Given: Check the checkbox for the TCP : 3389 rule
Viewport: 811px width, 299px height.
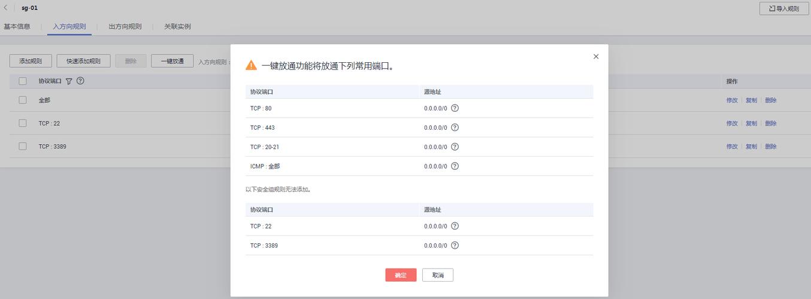Looking at the screenshot, I should coord(23,146).
